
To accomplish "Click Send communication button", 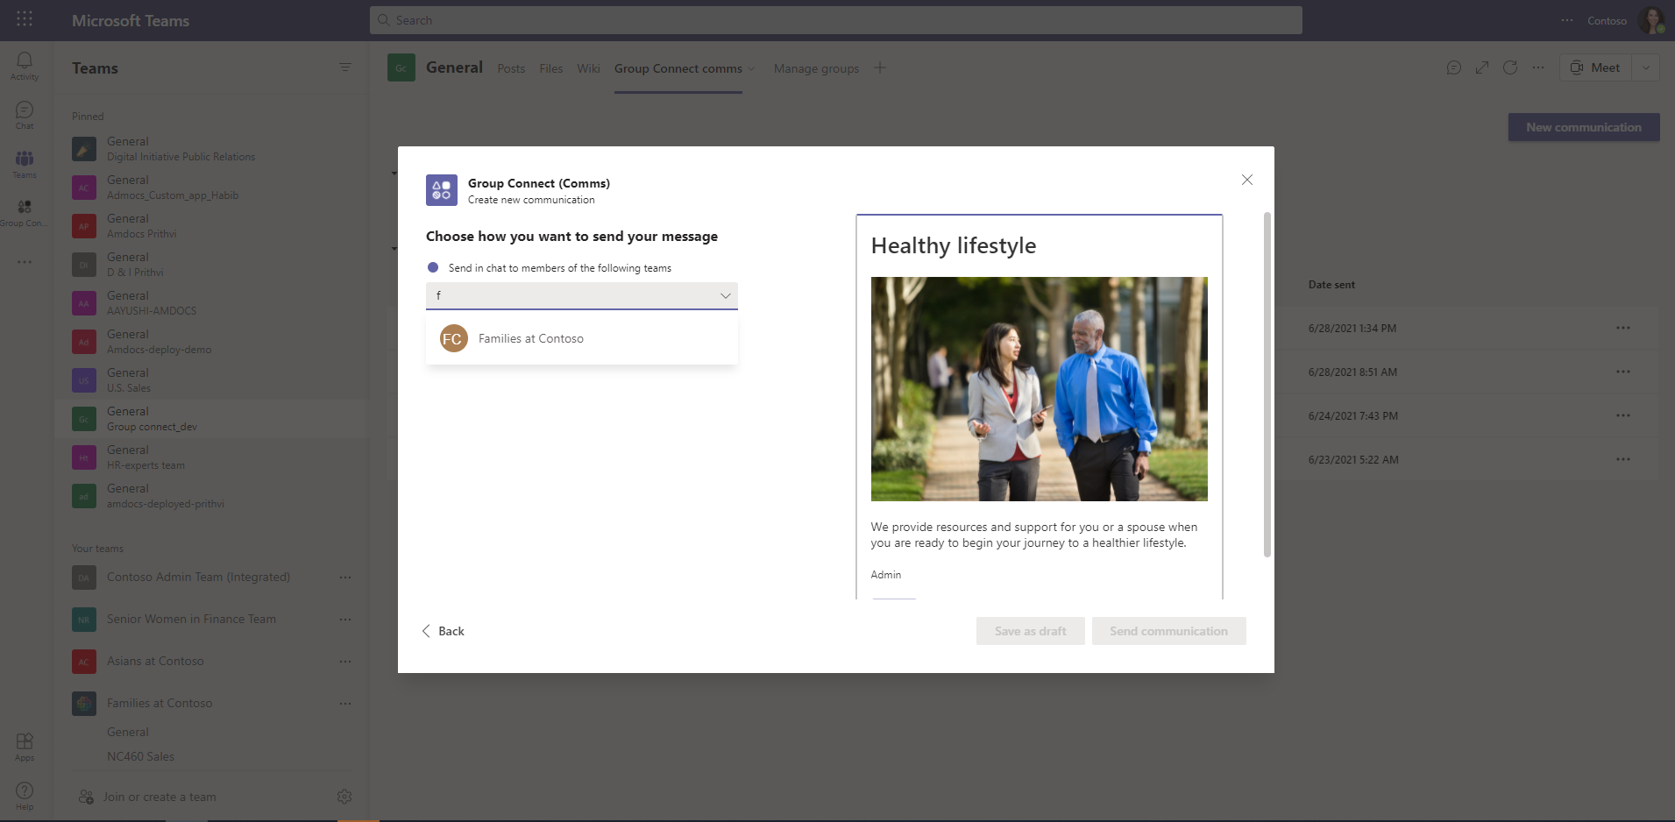I will [1168, 631].
